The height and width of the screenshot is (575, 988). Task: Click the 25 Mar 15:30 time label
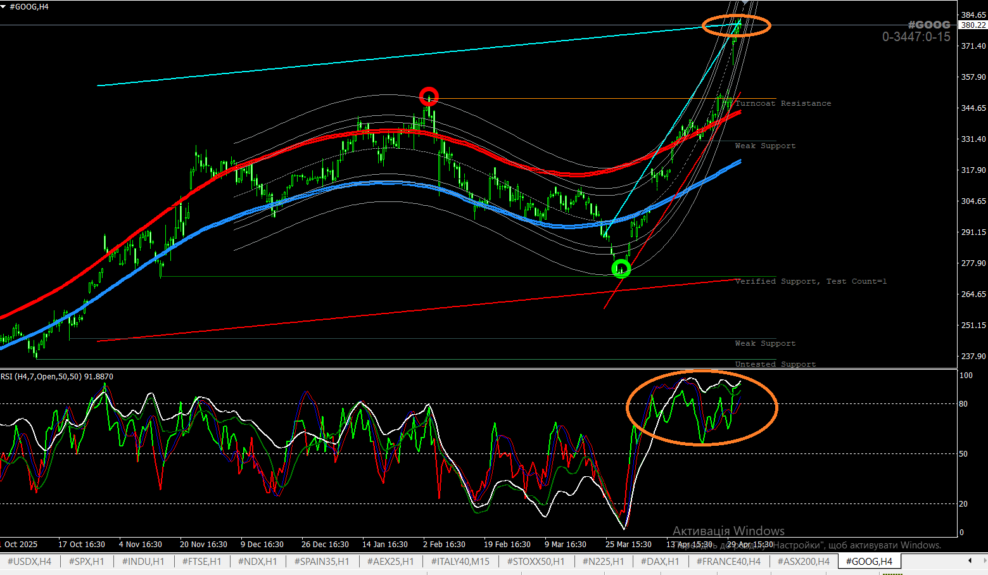pos(628,545)
